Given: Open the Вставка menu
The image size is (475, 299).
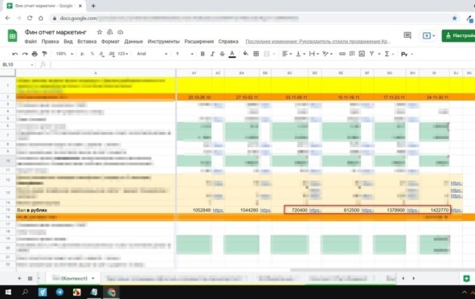Looking at the screenshot, I should point(87,42).
